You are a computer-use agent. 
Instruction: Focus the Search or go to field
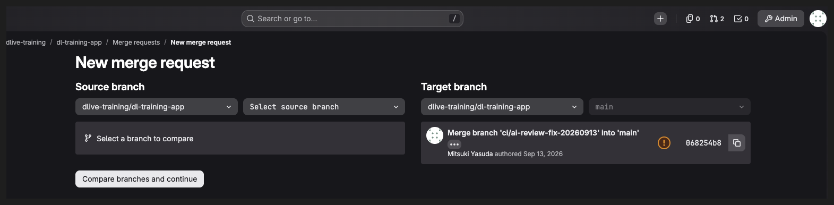[352, 19]
